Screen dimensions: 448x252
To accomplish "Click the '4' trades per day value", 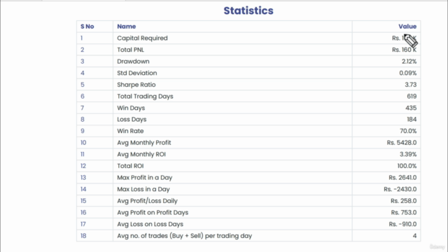I will click(414, 236).
